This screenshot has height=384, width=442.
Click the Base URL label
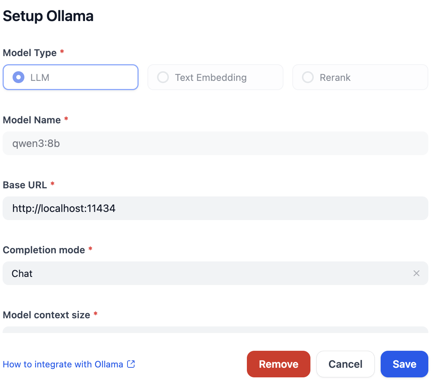point(25,185)
